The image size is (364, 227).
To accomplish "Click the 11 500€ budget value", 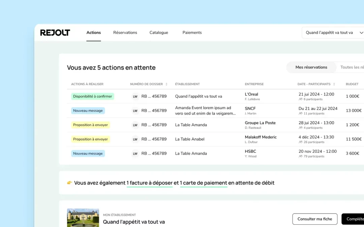I will click(354, 139).
